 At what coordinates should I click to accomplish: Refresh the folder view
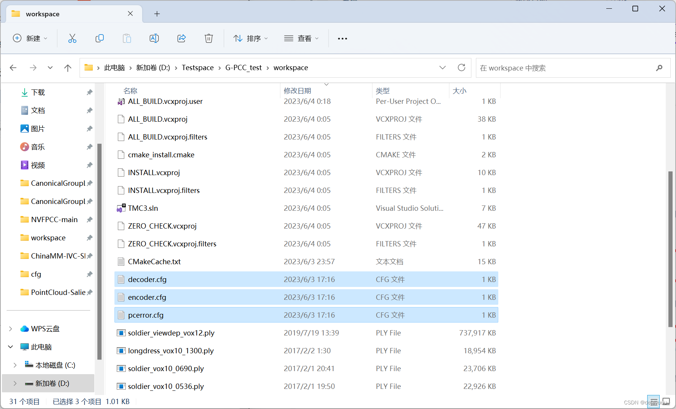click(x=461, y=67)
